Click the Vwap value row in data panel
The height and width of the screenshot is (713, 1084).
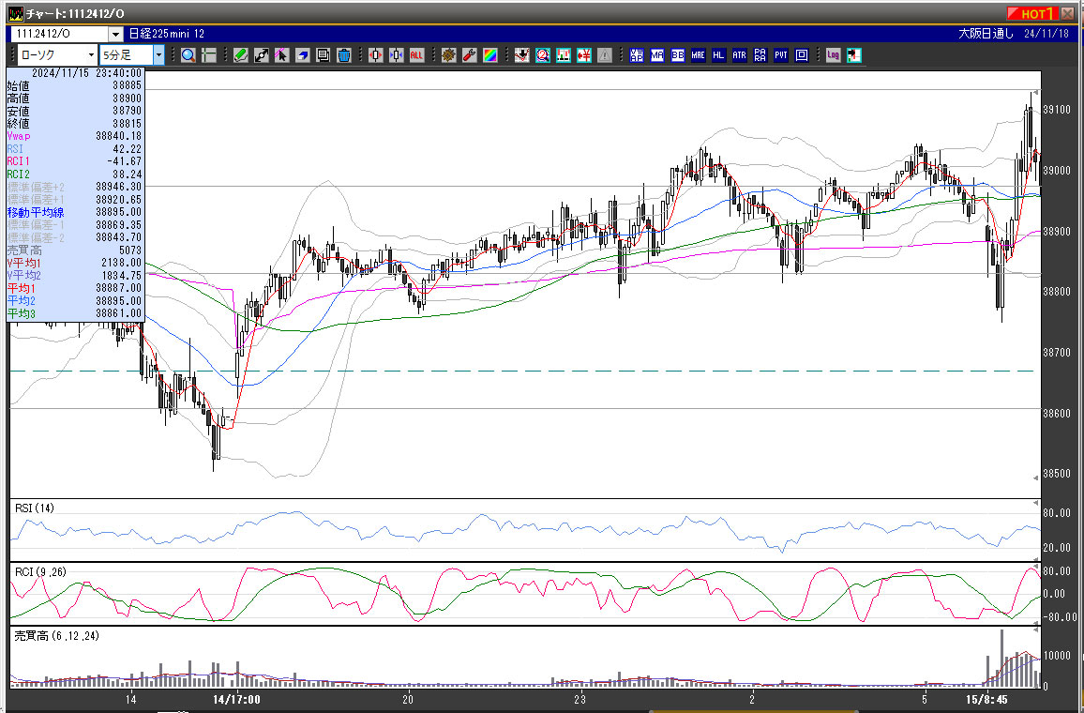click(x=74, y=136)
